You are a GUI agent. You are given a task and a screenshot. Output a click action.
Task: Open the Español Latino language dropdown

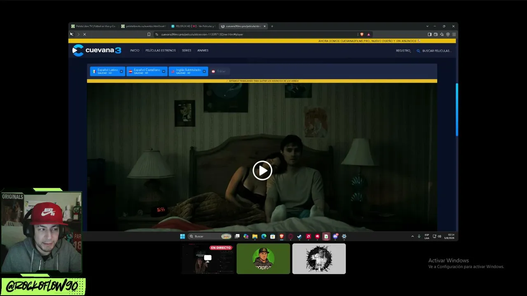coord(107,71)
